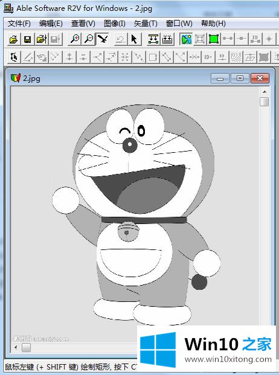Click the add node plus icon

click(x=69, y=57)
